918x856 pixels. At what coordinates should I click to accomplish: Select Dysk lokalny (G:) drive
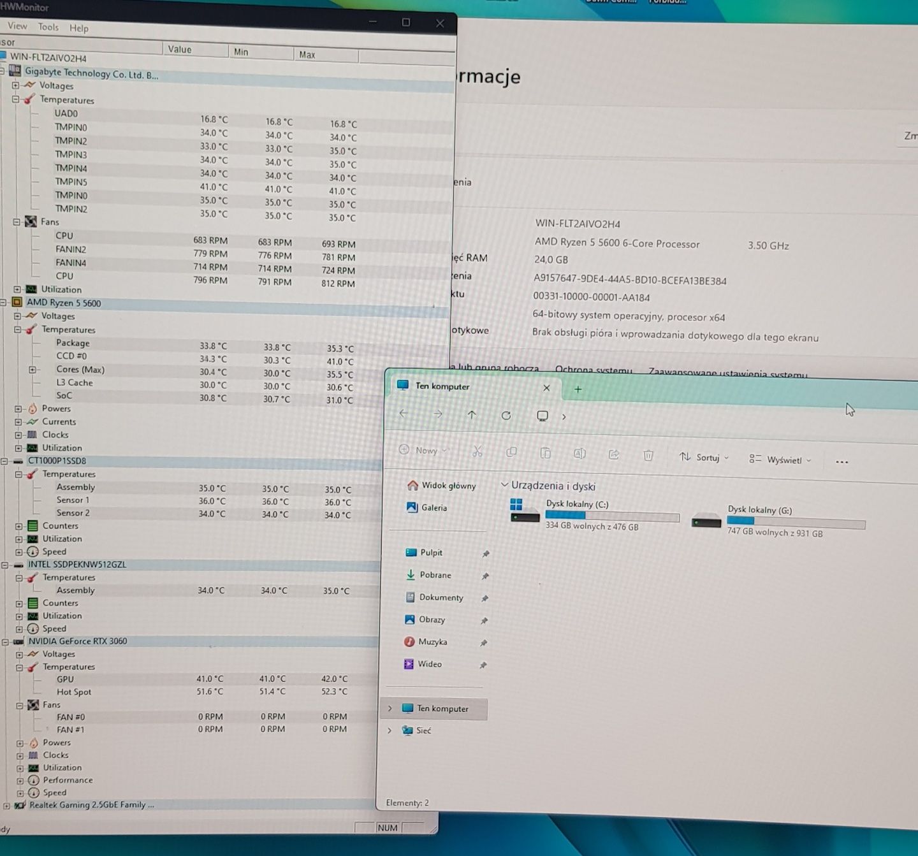point(778,521)
